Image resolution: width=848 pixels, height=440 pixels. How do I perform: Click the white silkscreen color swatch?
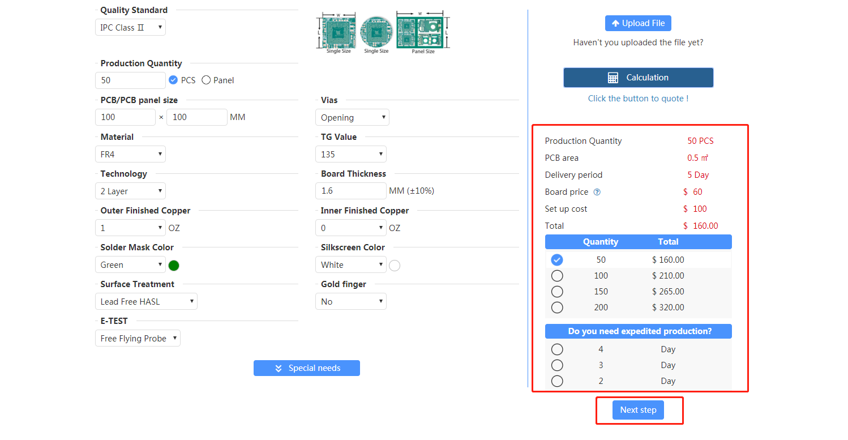pyautogui.click(x=395, y=265)
